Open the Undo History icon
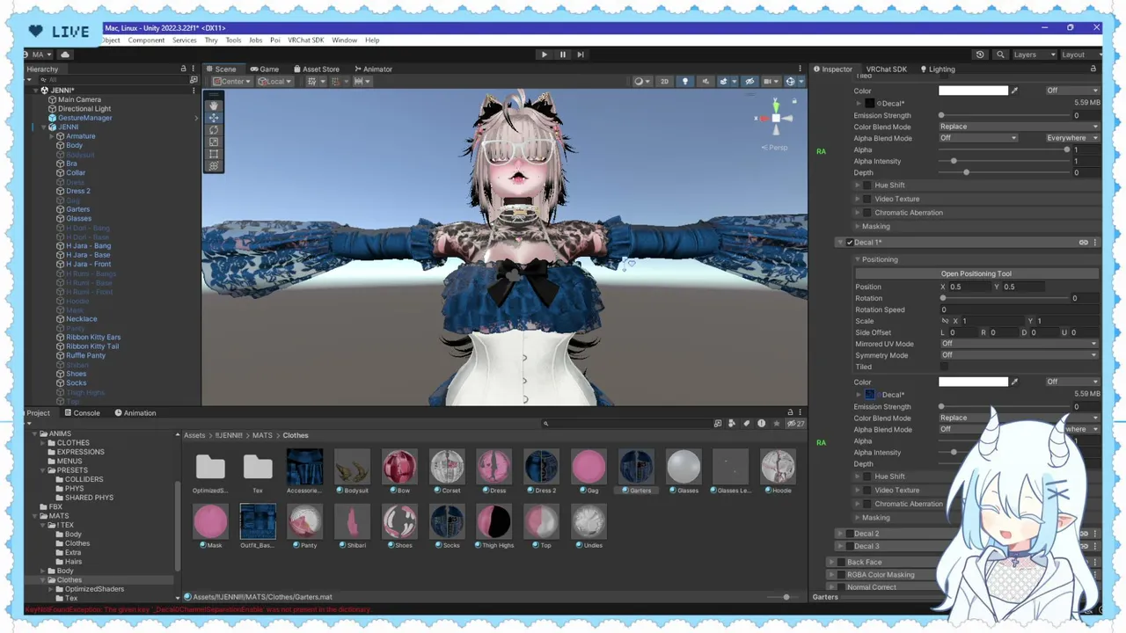This screenshot has height=633, width=1126. 980,55
